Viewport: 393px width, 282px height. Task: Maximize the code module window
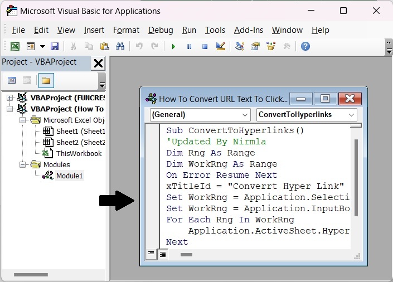(325, 99)
